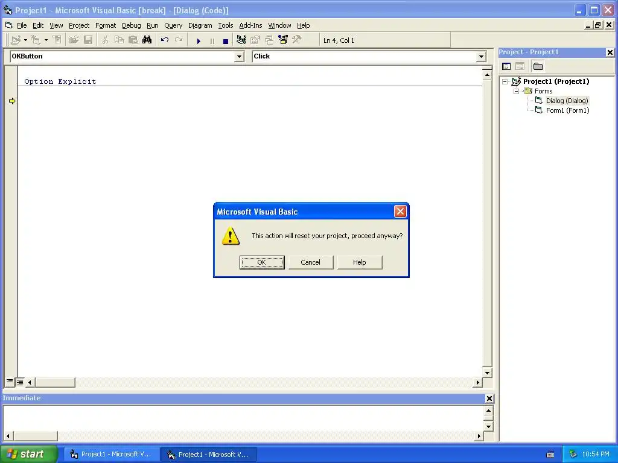Click code window scroll down arrow
618x463 pixels.
point(487,373)
